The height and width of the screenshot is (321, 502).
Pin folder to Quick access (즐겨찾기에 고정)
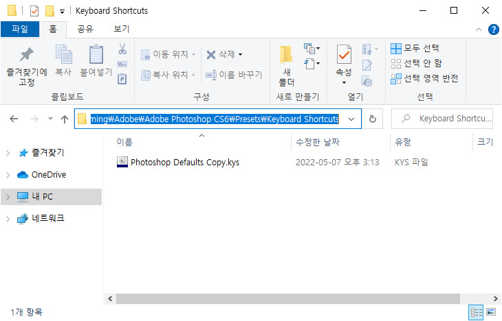pos(27,66)
